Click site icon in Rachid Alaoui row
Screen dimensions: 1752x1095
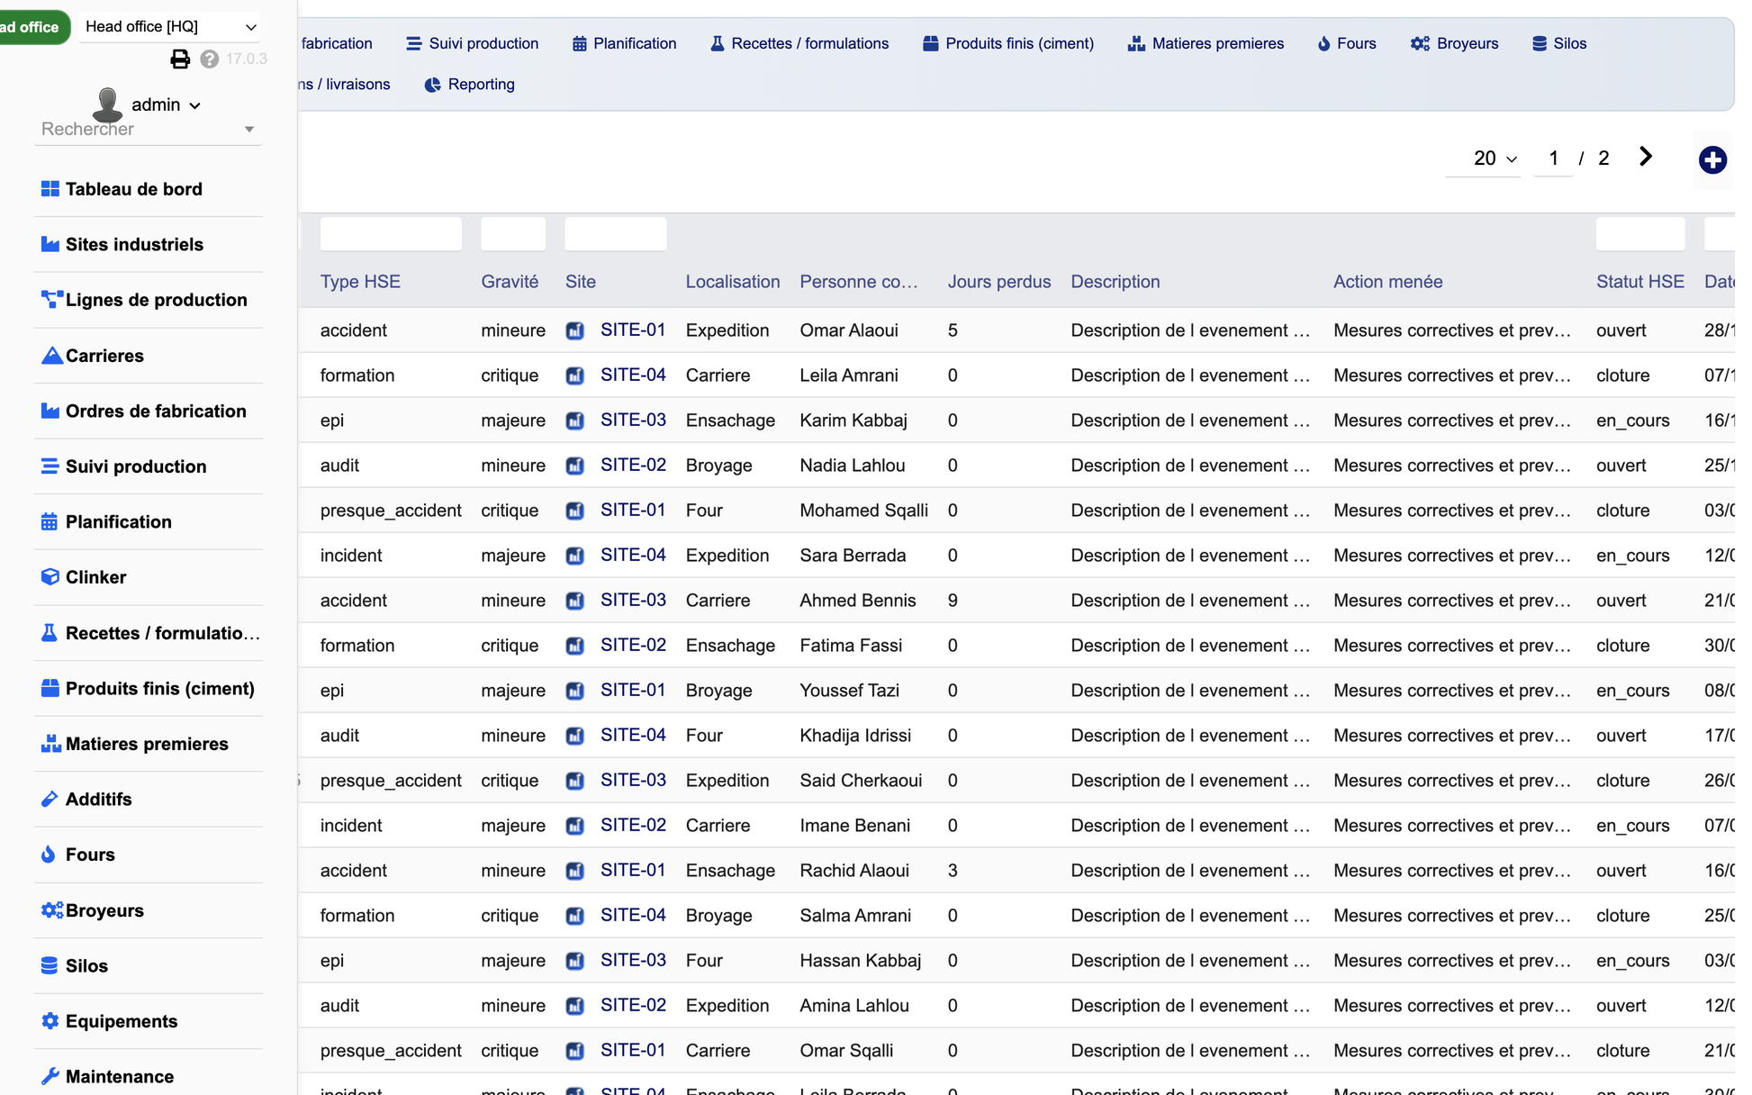(574, 871)
